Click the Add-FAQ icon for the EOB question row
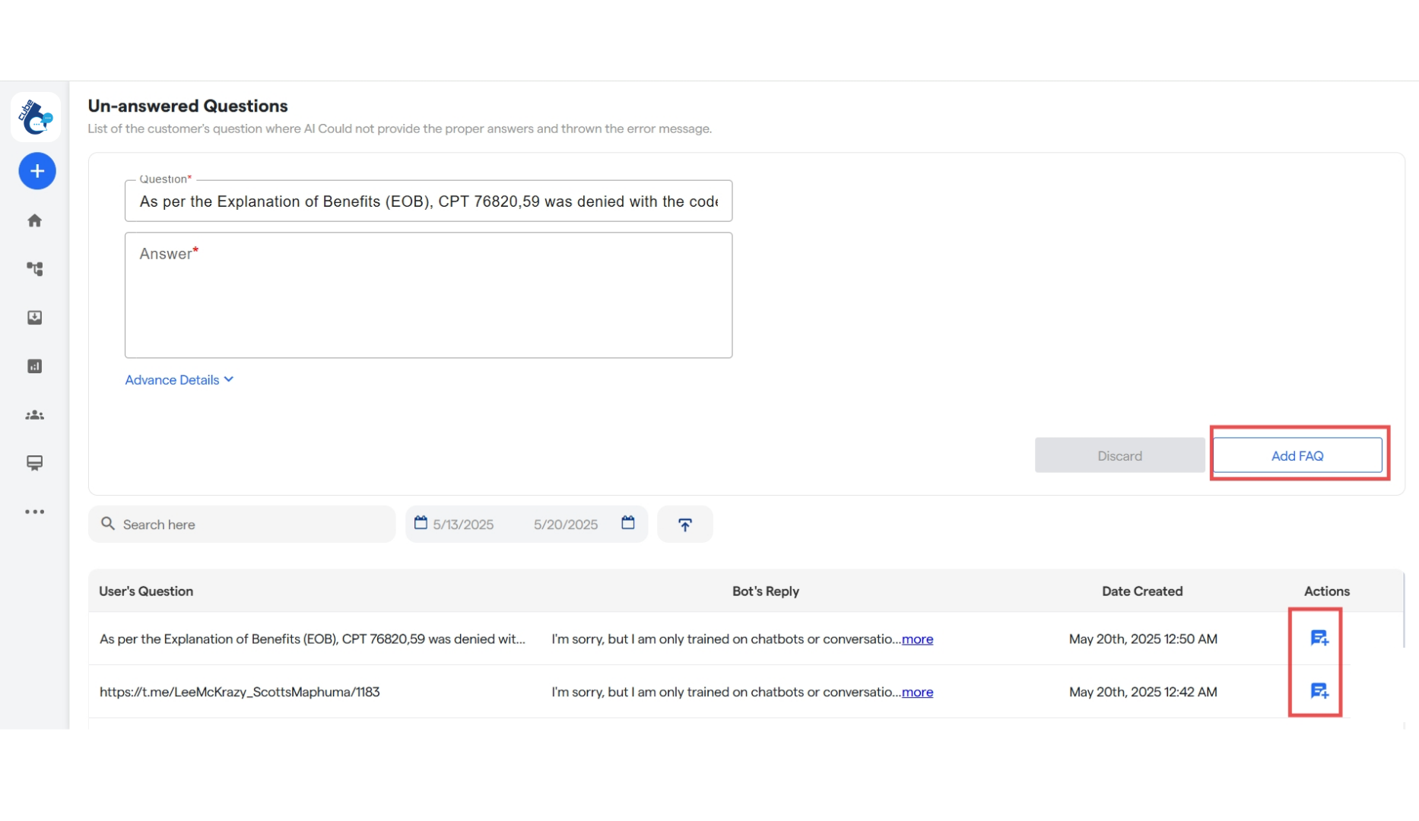 [x=1319, y=638]
